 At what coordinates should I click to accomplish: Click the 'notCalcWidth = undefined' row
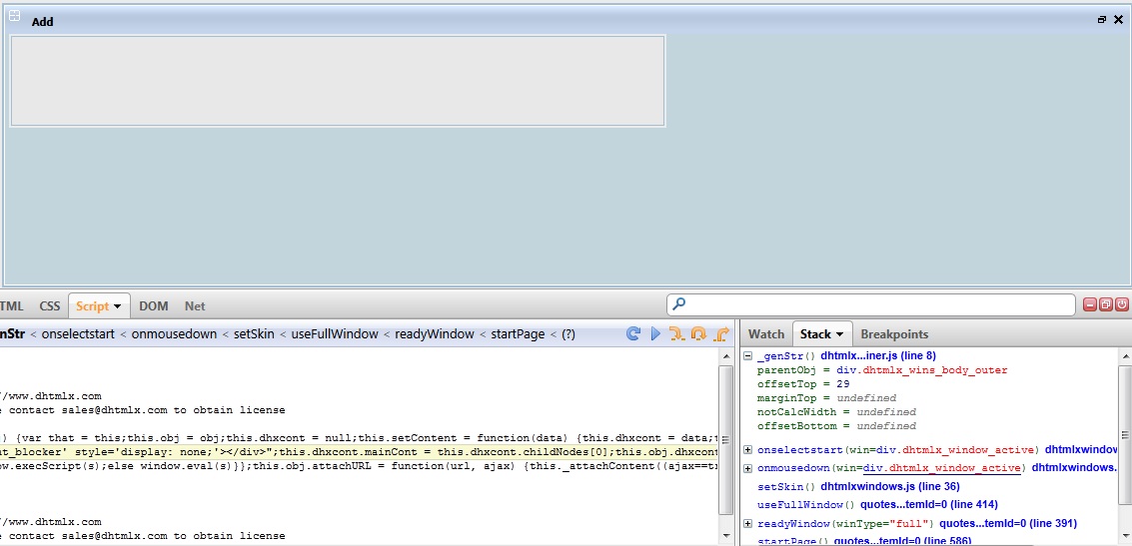tap(836, 412)
